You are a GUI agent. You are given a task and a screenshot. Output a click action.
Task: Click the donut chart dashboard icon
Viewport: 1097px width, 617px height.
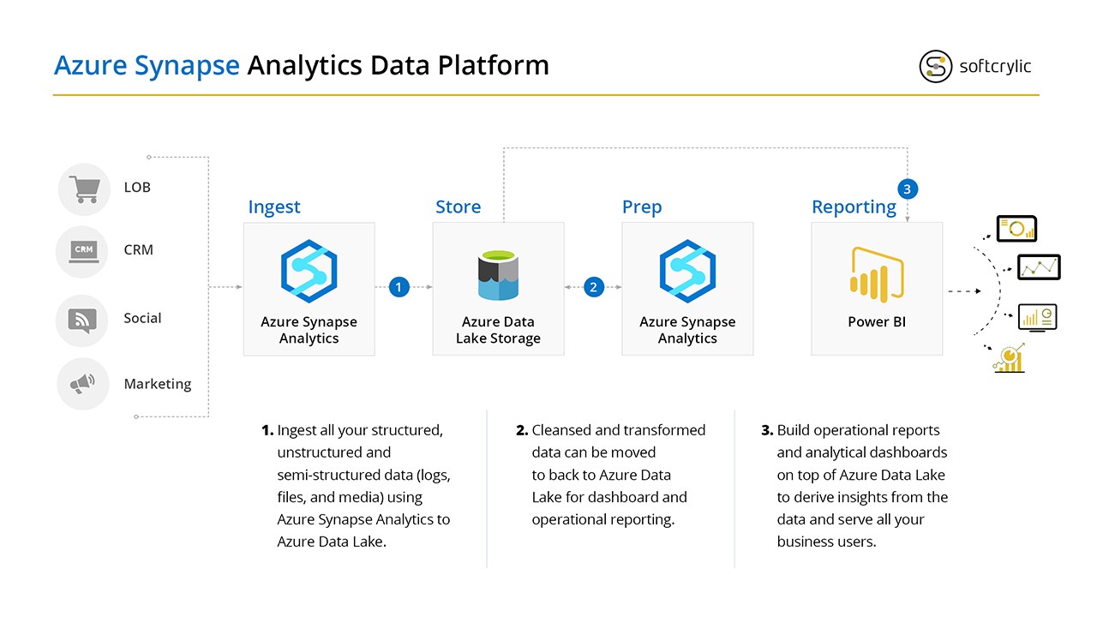tap(1017, 229)
